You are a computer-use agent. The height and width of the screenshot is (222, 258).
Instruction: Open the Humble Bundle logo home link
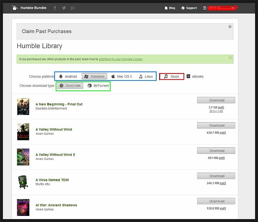click(29, 8)
